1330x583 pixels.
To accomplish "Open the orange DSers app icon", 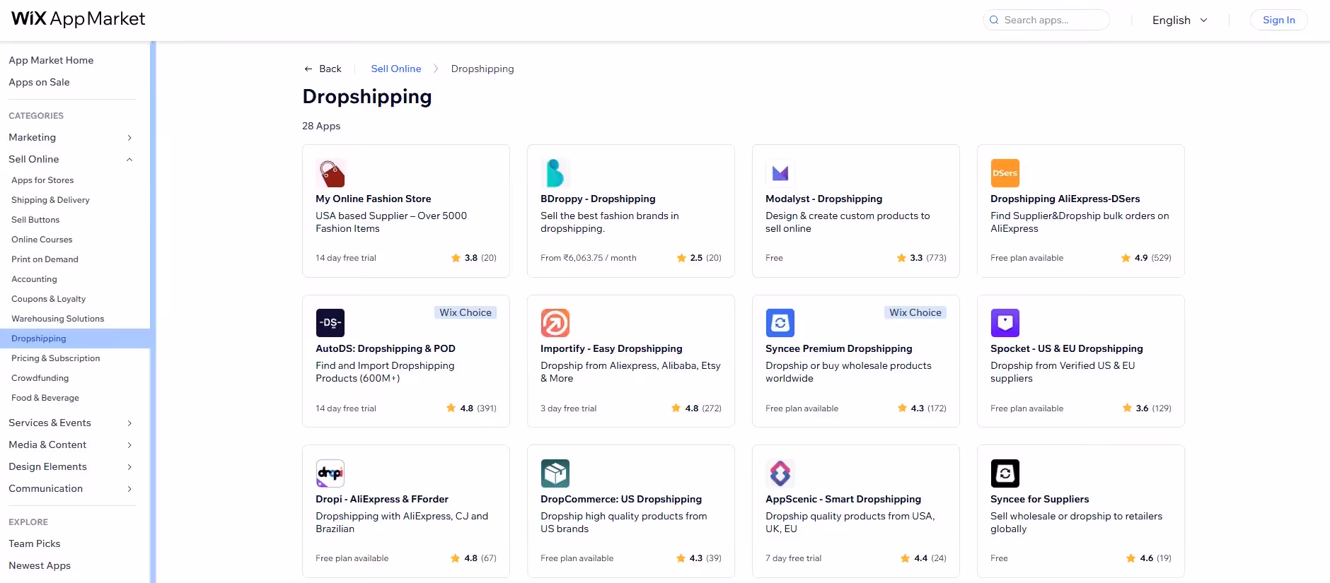I will (x=1005, y=173).
